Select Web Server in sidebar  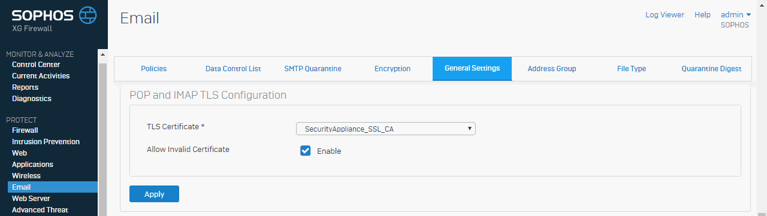[31, 199]
